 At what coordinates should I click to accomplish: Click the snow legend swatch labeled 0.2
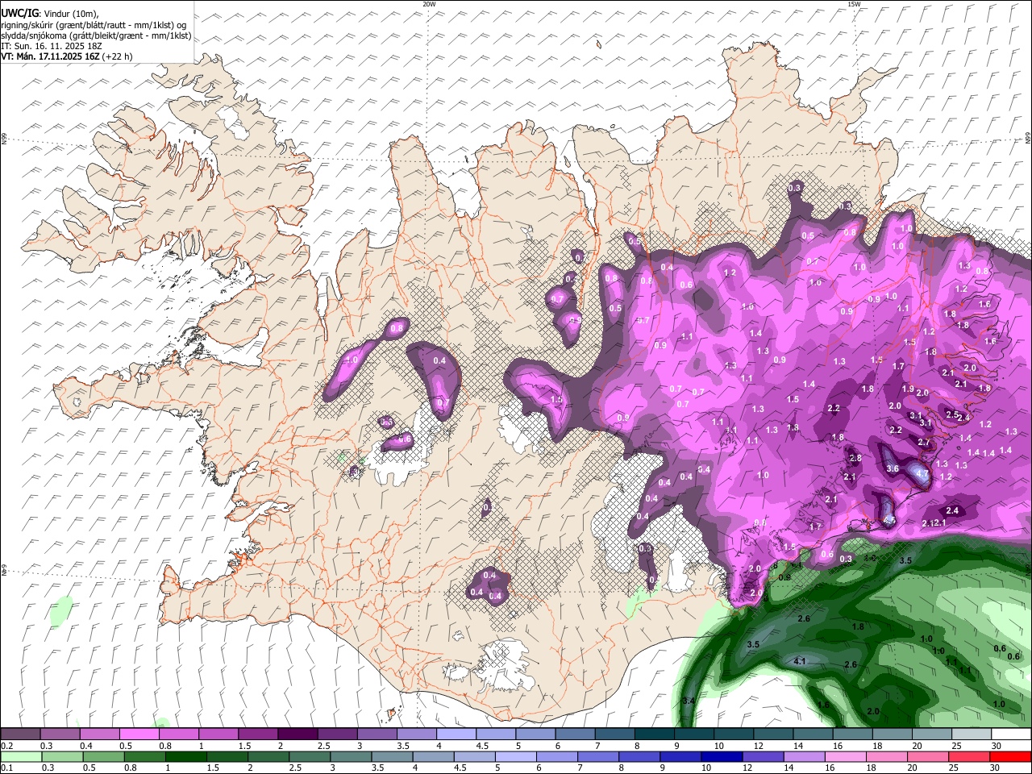[21, 734]
